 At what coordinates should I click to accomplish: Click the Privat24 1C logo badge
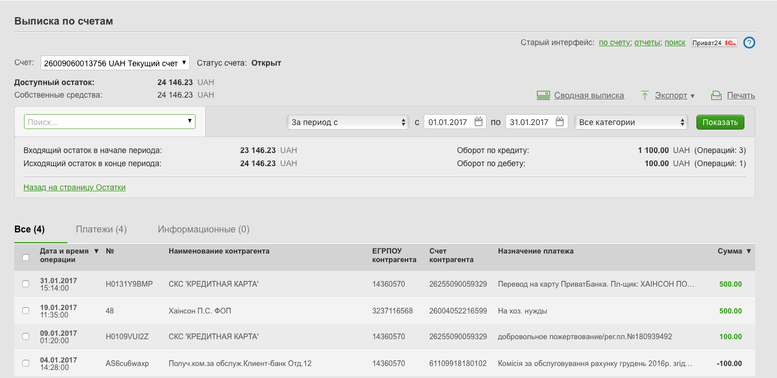point(714,43)
